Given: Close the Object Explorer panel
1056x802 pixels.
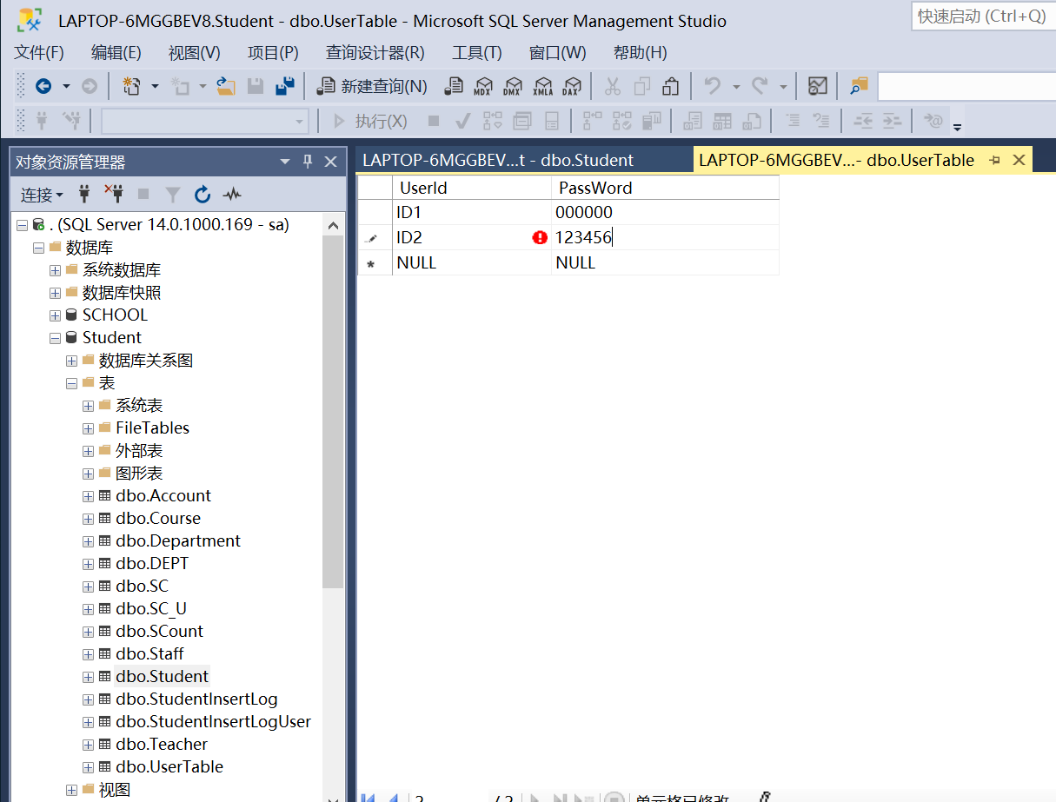Looking at the screenshot, I should coord(330,162).
